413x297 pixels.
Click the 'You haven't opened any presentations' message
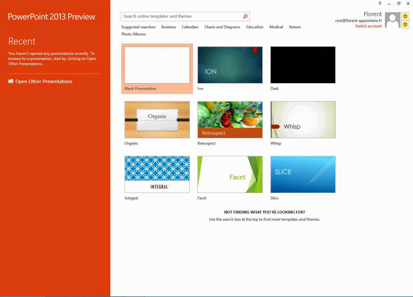(x=52, y=59)
